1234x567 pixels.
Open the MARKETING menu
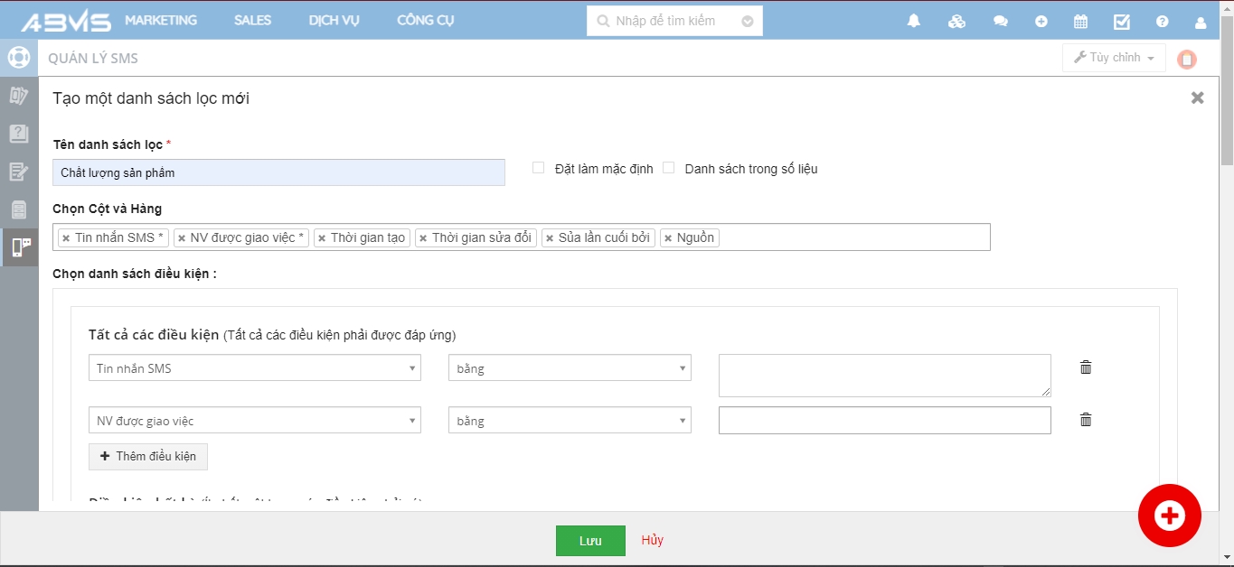161,21
